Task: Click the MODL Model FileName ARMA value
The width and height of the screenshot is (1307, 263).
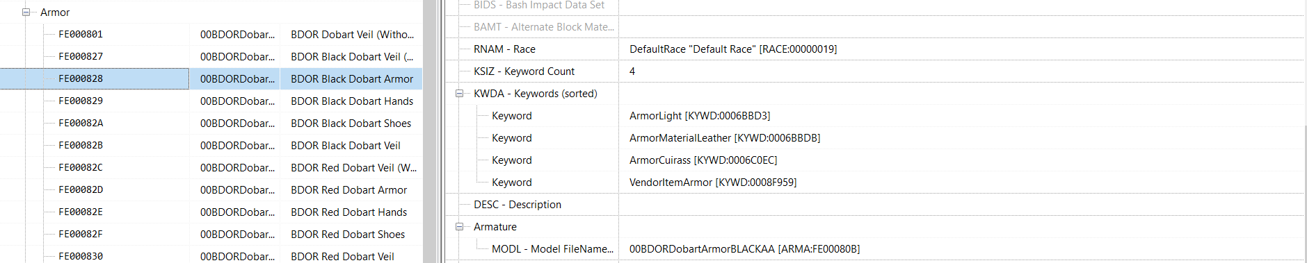Action: click(744, 249)
